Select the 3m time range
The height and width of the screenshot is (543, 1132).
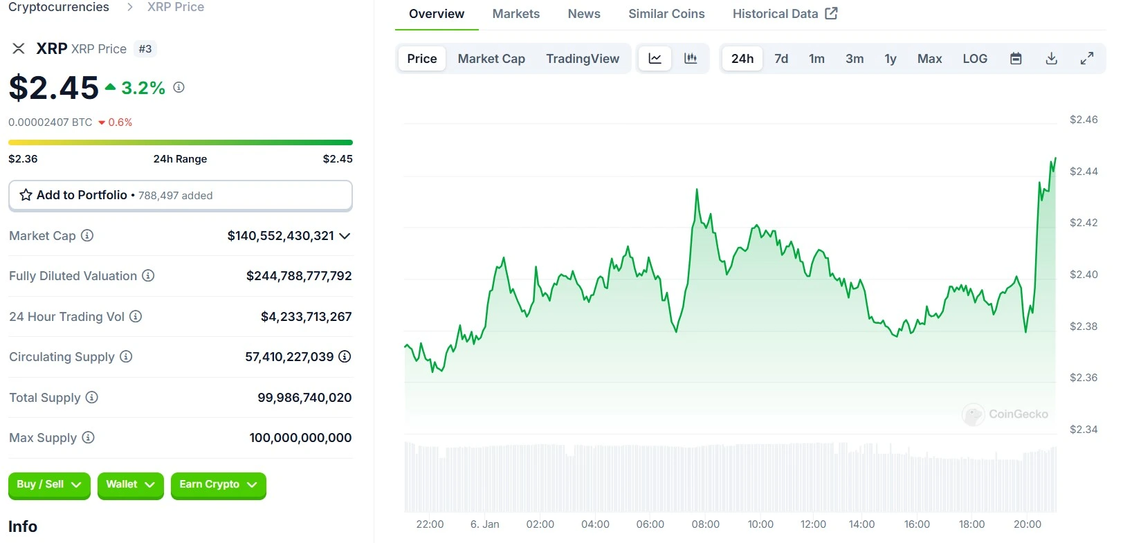click(x=855, y=59)
